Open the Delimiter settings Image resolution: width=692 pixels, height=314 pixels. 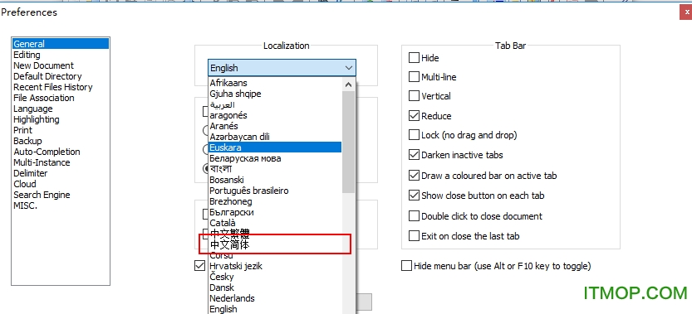click(x=31, y=173)
